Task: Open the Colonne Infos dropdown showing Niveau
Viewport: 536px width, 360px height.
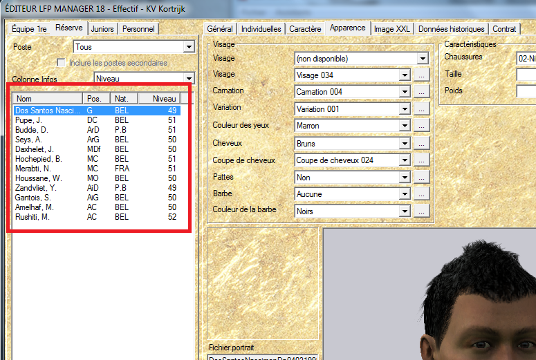Action: 145,78
